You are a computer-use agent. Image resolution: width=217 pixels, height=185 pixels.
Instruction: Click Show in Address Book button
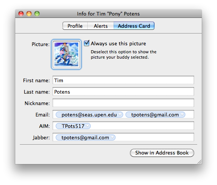pos(162,153)
